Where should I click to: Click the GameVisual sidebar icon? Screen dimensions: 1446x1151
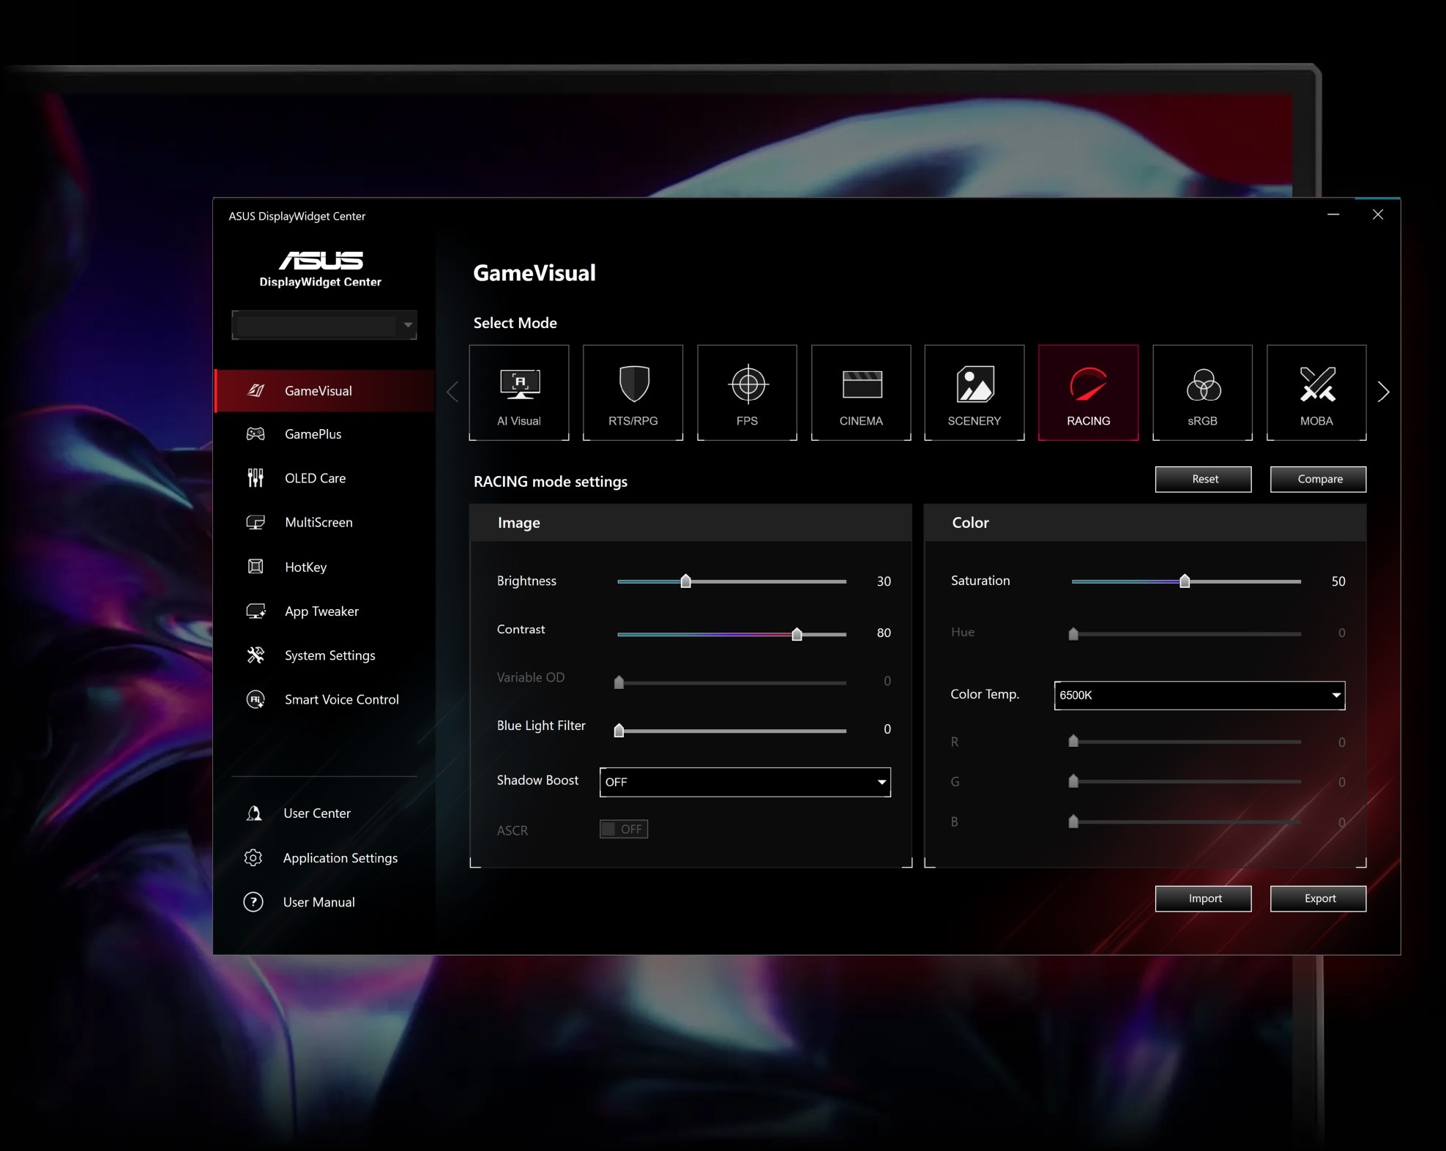256,391
